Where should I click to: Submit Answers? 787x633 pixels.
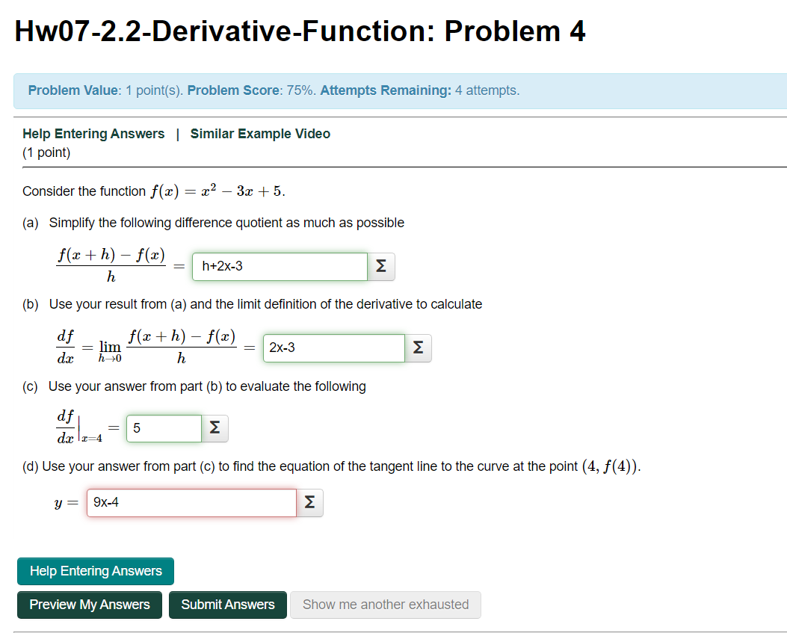pyautogui.click(x=227, y=605)
